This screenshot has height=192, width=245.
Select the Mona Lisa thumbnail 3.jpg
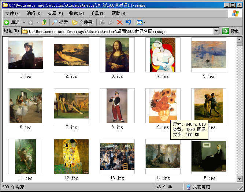pyautogui.click(x=117, y=55)
